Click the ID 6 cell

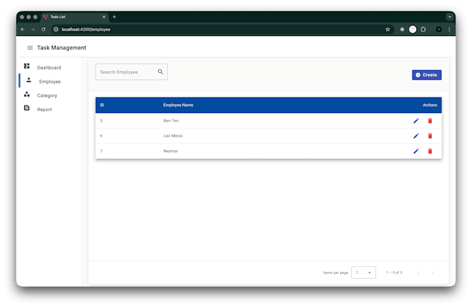tap(101, 136)
